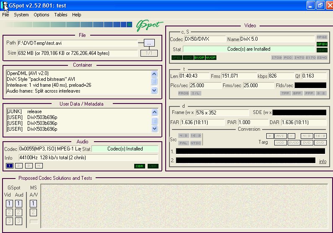Click the TFF field order indicator
333x233 pixels.
click(286, 93)
